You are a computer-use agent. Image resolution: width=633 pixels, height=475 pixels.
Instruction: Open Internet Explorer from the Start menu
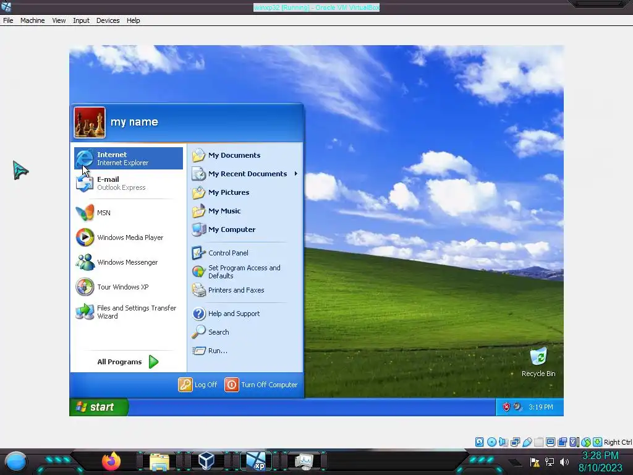(129, 158)
